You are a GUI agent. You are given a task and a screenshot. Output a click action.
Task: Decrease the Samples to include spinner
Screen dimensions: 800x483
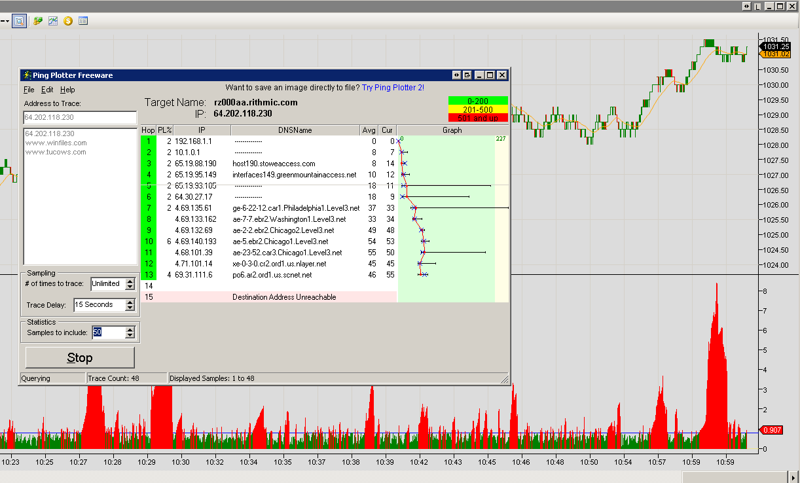tap(130, 336)
